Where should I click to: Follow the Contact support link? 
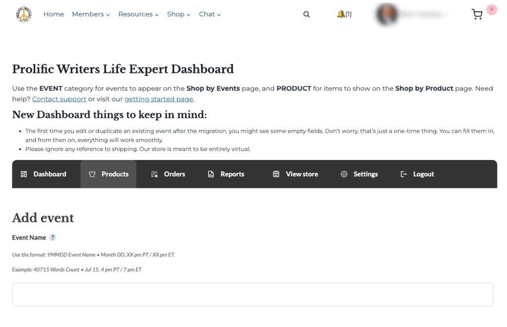tap(59, 99)
